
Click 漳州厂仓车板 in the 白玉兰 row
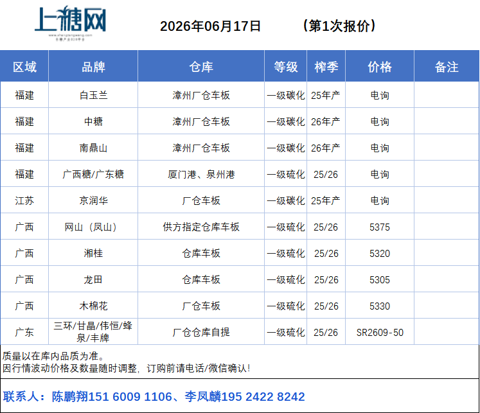[x=201, y=95]
